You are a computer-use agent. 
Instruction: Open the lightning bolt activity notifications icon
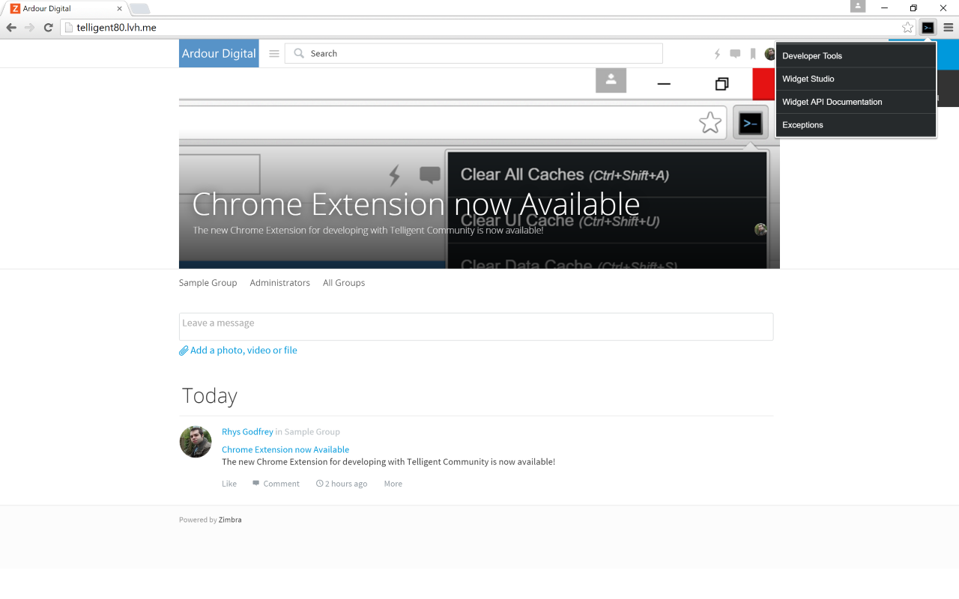pyautogui.click(x=717, y=53)
